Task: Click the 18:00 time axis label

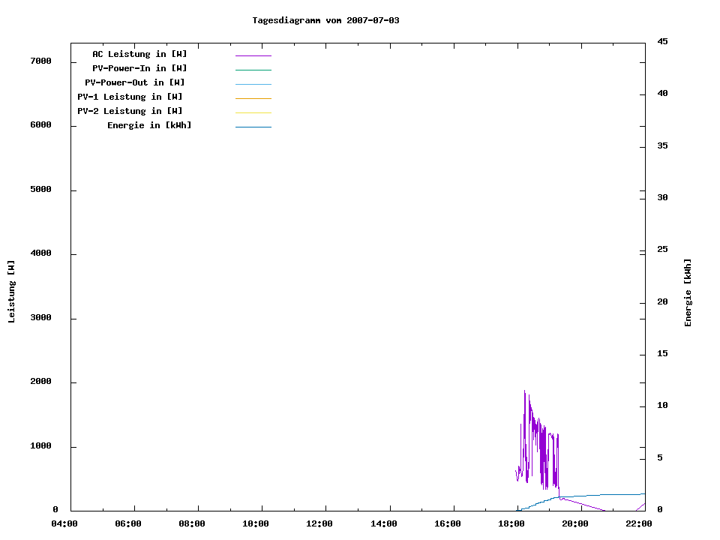Action: click(x=512, y=523)
